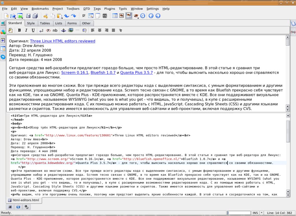Select the highlighted split preview/source view icon
The width and height of the screenshot is (296, 216).
[x=129, y=16]
